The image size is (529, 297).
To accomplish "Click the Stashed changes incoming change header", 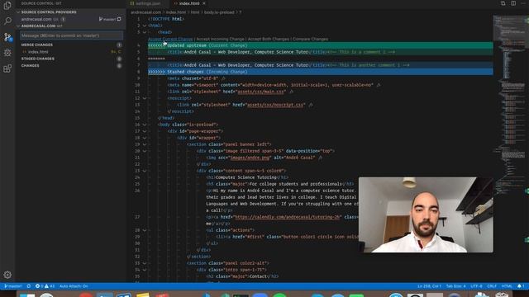I will tap(321, 72).
